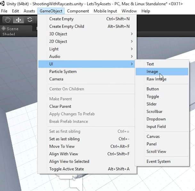Create a UI Text element

click(x=150, y=64)
